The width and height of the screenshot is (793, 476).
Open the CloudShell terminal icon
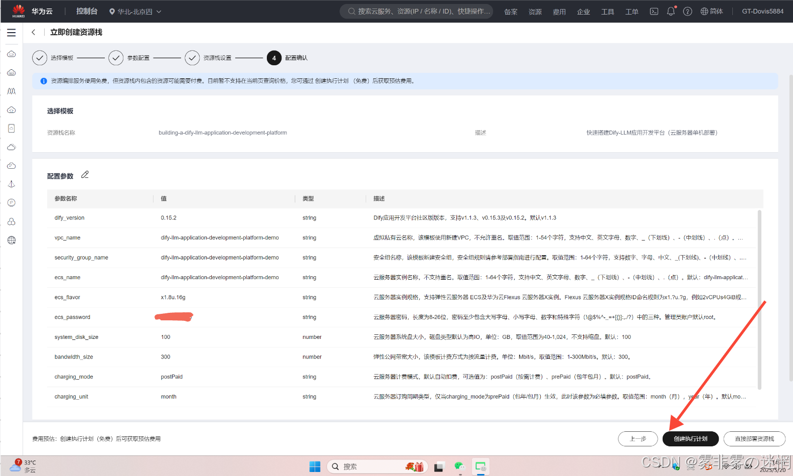click(x=654, y=12)
